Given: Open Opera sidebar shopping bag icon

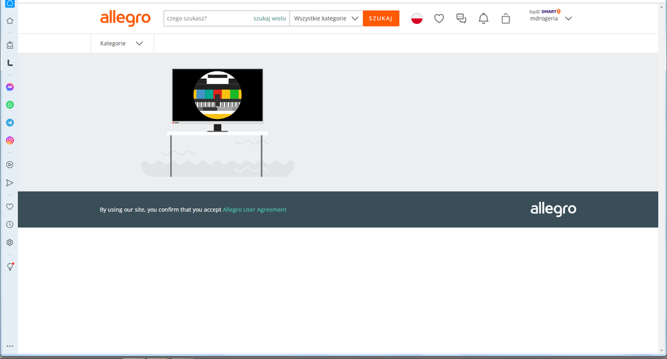Looking at the screenshot, I should 10,45.
